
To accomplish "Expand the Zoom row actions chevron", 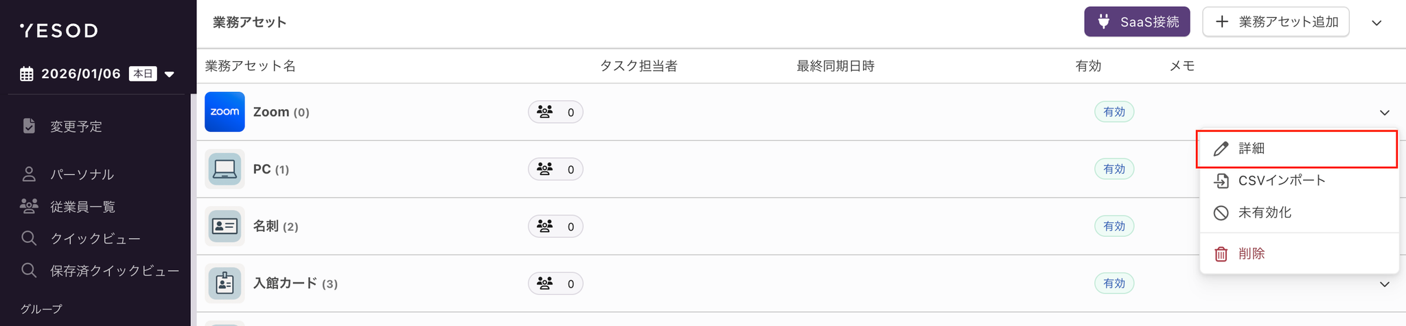I will coord(1385,113).
